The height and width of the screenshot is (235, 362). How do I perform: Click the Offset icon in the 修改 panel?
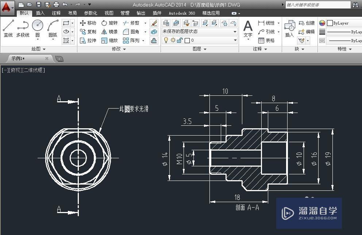click(x=154, y=41)
